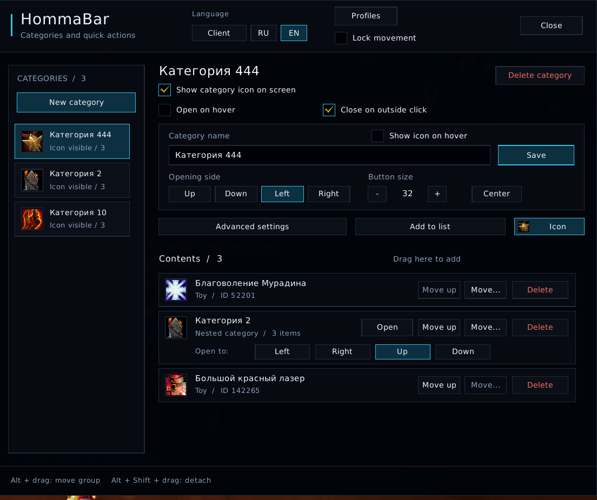Move Большой красный лазер up
Viewport: 597px width, 500px height.
coord(439,385)
